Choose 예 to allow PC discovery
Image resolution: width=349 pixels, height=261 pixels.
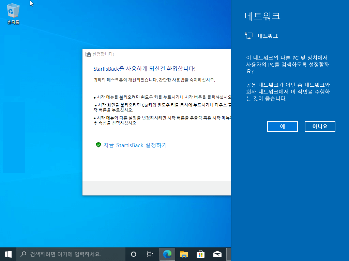(283, 126)
